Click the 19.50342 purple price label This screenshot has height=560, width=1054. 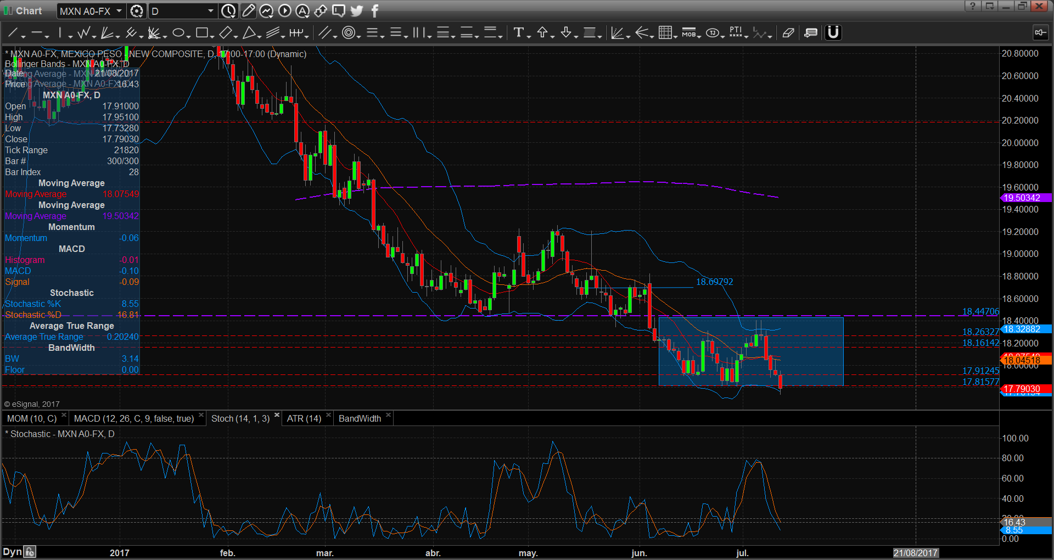(x=1026, y=198)
